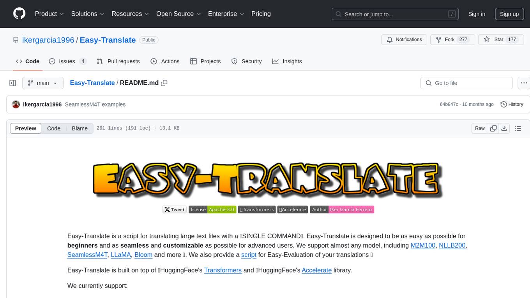Switch to the Actions tab
530x298 pixels.
pyautogui.click(x=165, y=61)
